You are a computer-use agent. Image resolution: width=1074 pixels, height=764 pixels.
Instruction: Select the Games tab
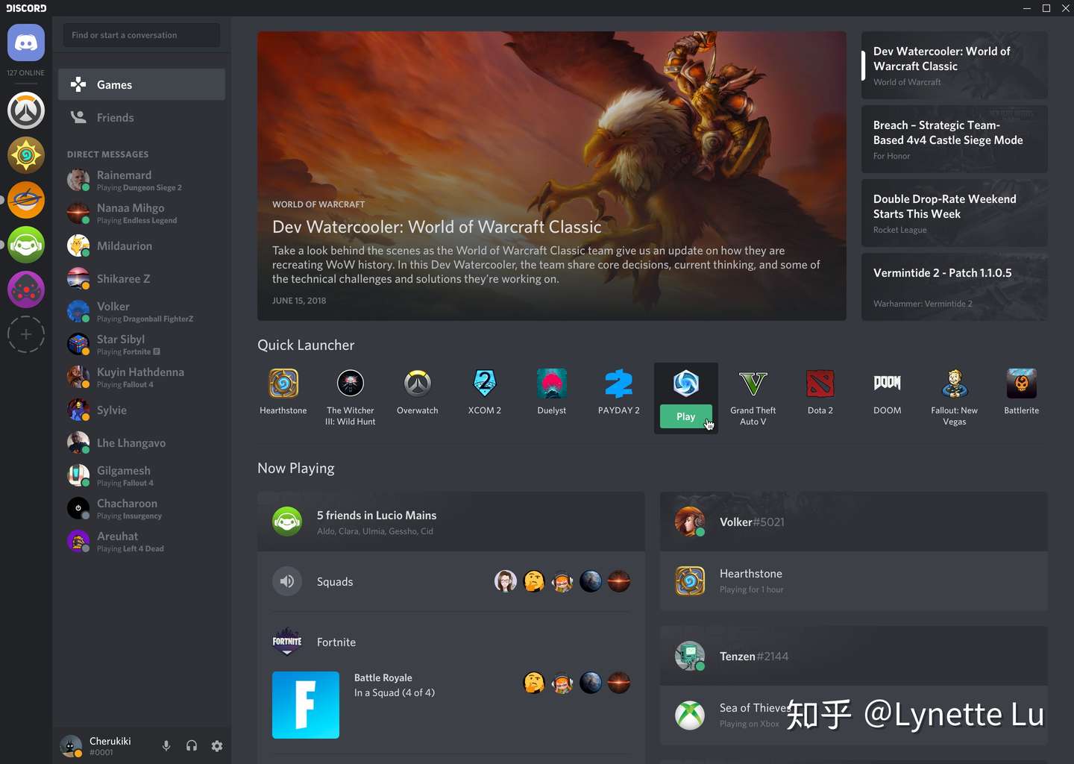pos(142,84)
